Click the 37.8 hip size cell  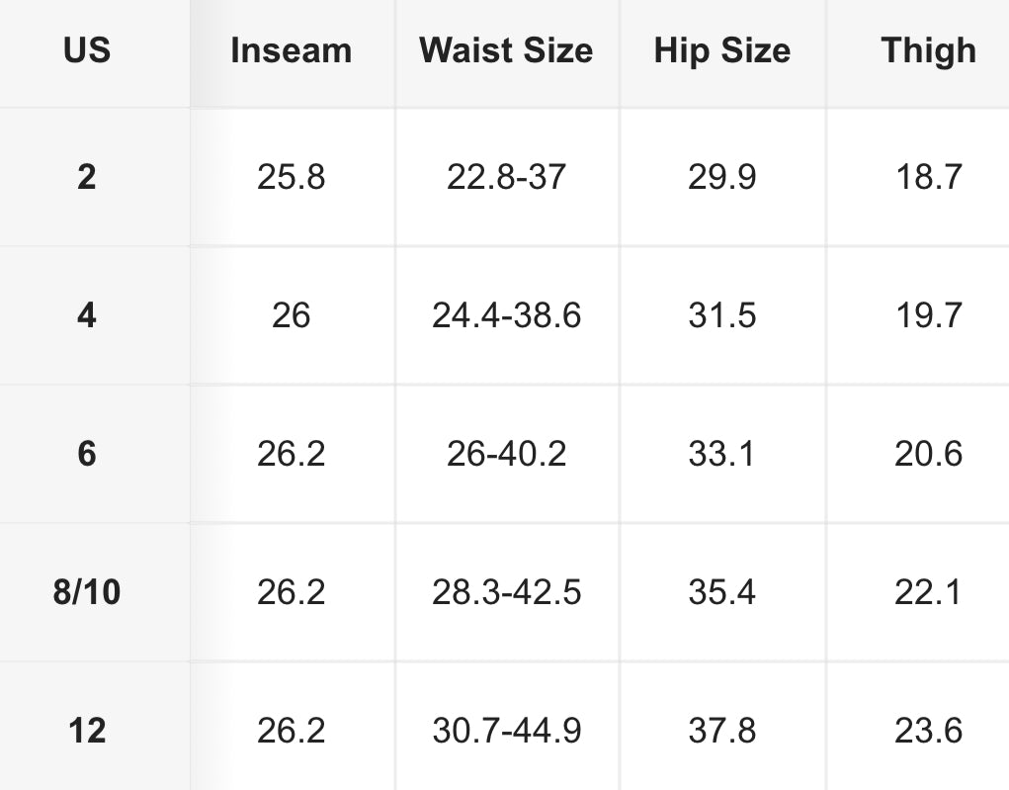tap(721, 731)
